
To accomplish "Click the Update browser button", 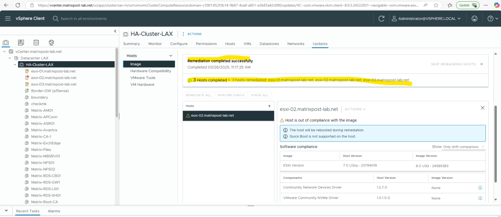I will pyautogui.click(x=468, y=5).
